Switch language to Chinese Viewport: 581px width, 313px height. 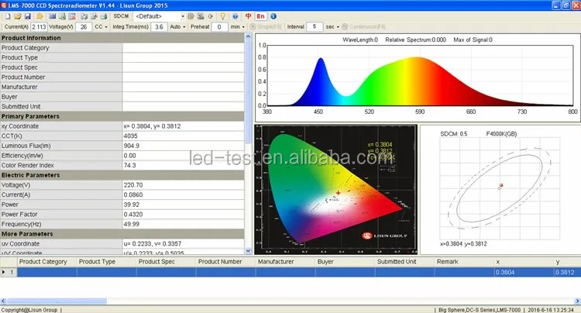coord(248,16)
